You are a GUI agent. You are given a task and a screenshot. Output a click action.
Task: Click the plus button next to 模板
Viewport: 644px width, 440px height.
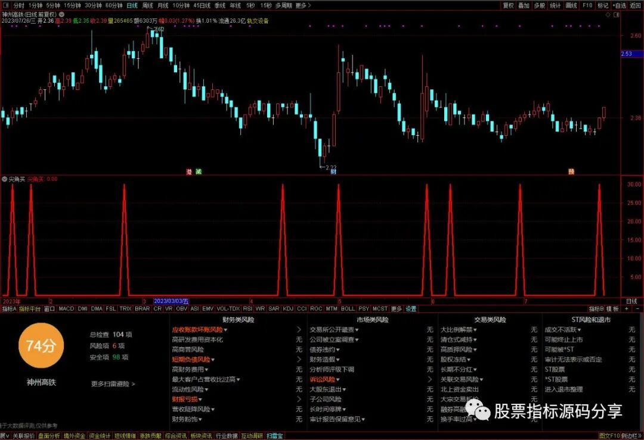(627, 309)
